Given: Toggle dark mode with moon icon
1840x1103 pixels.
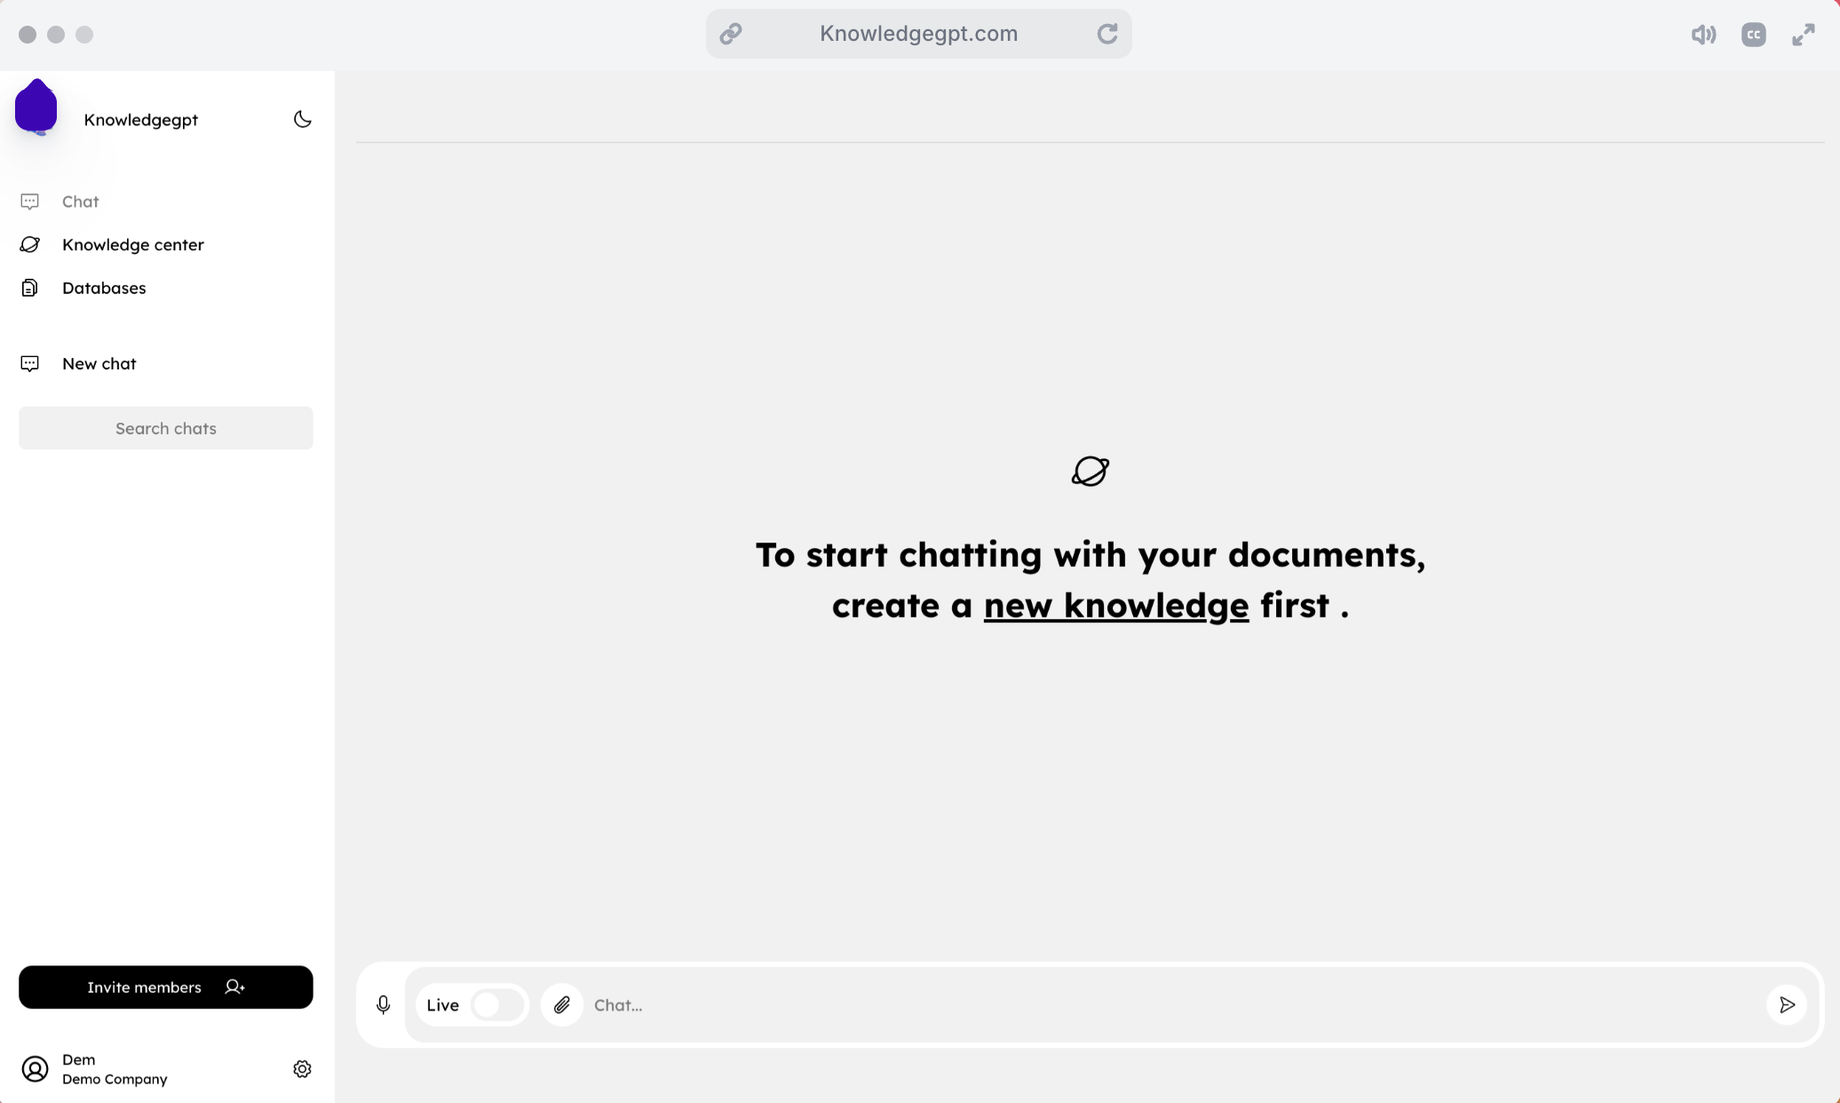Looking at the screenshot, I should point(302,119).
